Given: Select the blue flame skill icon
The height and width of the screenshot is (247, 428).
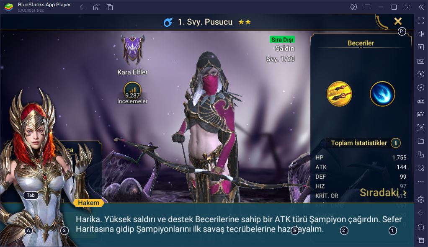Looking at the screenshot, I should click(382, 94).
